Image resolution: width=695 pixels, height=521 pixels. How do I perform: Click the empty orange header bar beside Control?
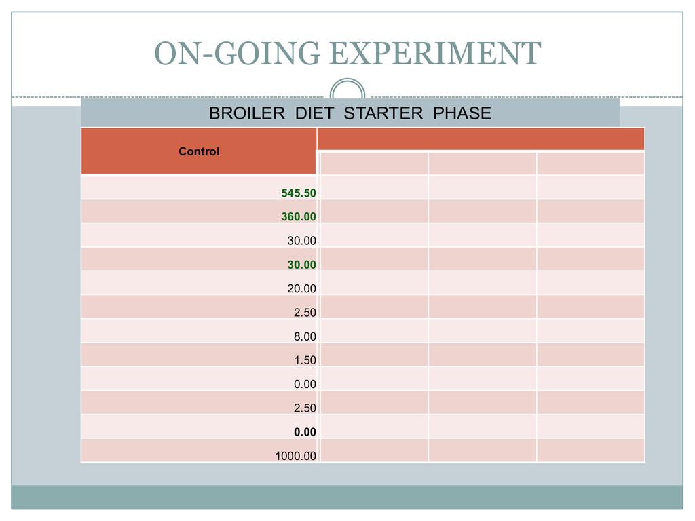[x=481, y=139]
